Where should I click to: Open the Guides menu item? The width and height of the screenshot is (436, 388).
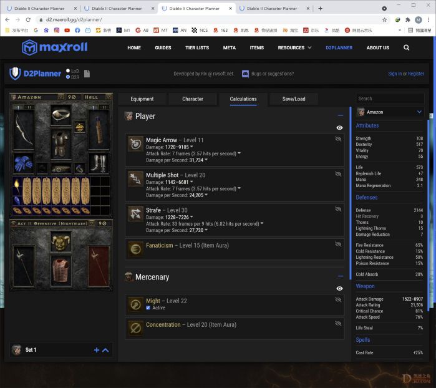tap(163, 48)
